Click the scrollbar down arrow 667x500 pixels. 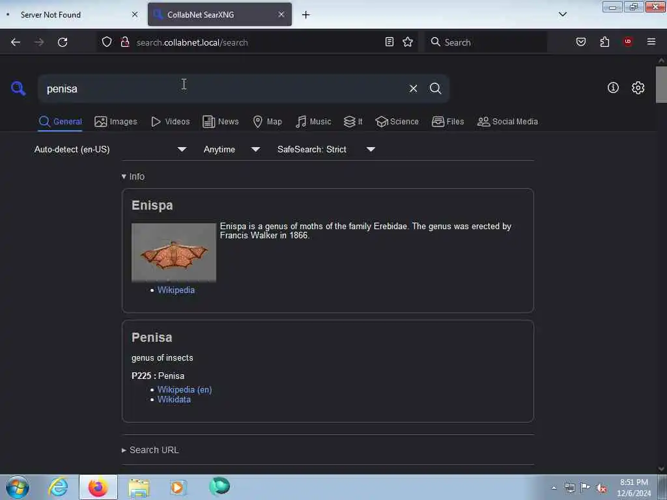660,469
